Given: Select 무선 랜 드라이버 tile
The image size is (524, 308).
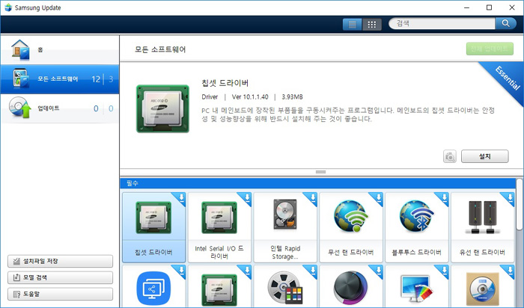Looking at the screenshot, I should coord(351,227).
